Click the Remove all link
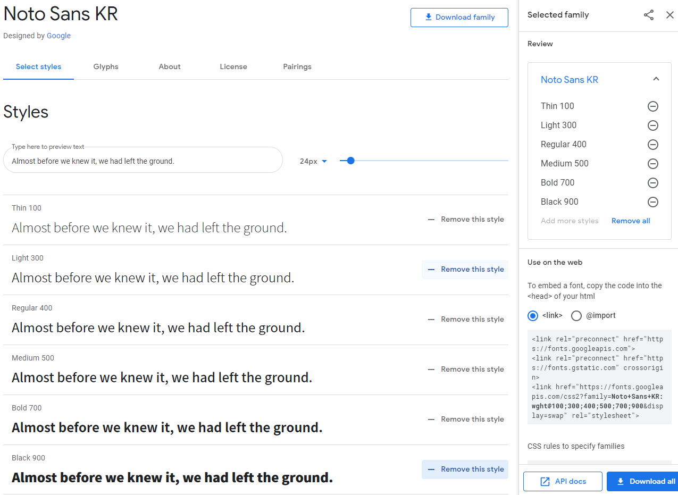Image resolution: width=678 pixels, height=495 pixels. pyautogui.click(x=631, y=221)
